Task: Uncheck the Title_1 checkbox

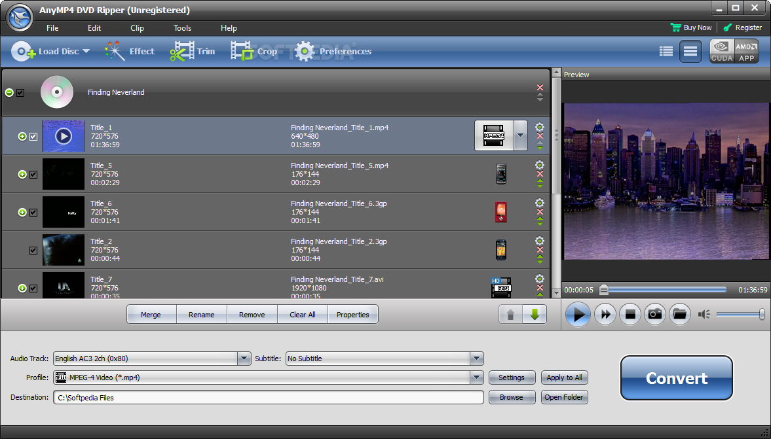Action: click(33, 137)
